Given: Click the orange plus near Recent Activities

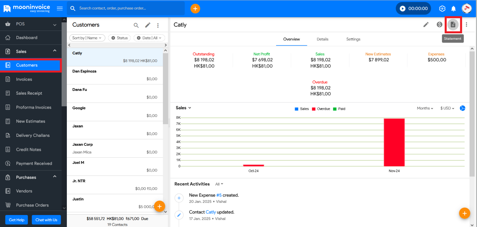Looking at the screenshot, I should click(x=464, y=213).
